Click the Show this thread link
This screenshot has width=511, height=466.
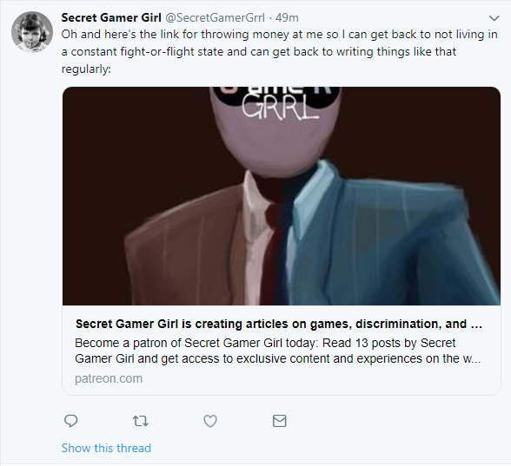[106, 448]
